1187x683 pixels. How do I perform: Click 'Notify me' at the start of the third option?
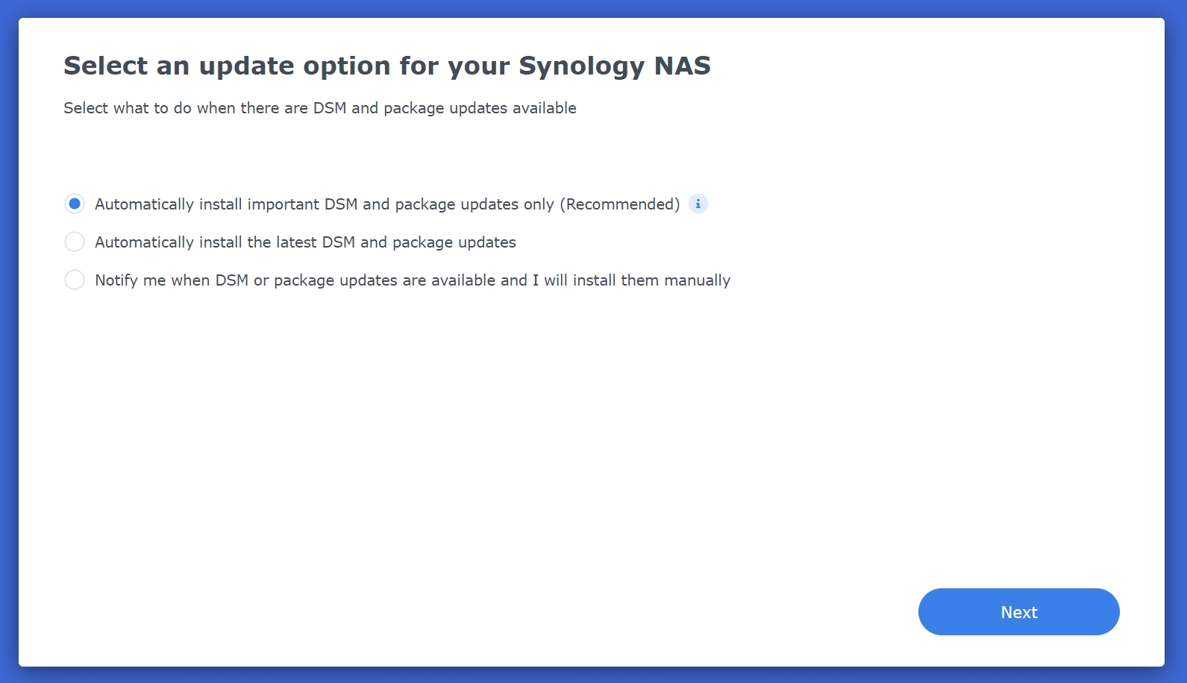tap(131, 280)
